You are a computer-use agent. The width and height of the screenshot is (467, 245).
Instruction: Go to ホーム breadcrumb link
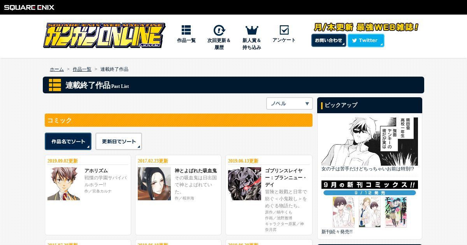pos(57,69)
